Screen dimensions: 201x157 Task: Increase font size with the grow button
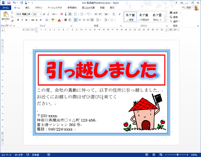tap(44, 14)
